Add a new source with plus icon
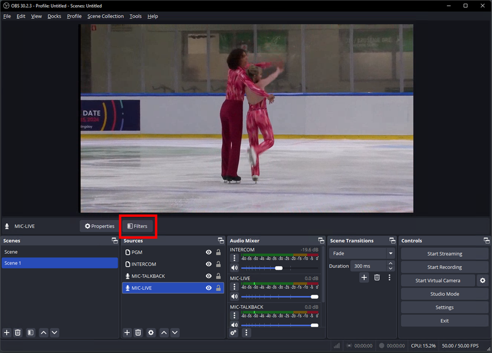Viewport: 492px width, 353px height. pos(127,333)
